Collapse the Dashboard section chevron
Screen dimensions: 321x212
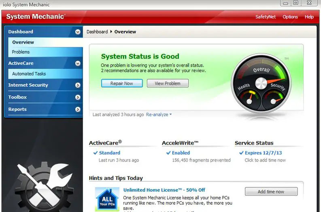click(78, 32)
